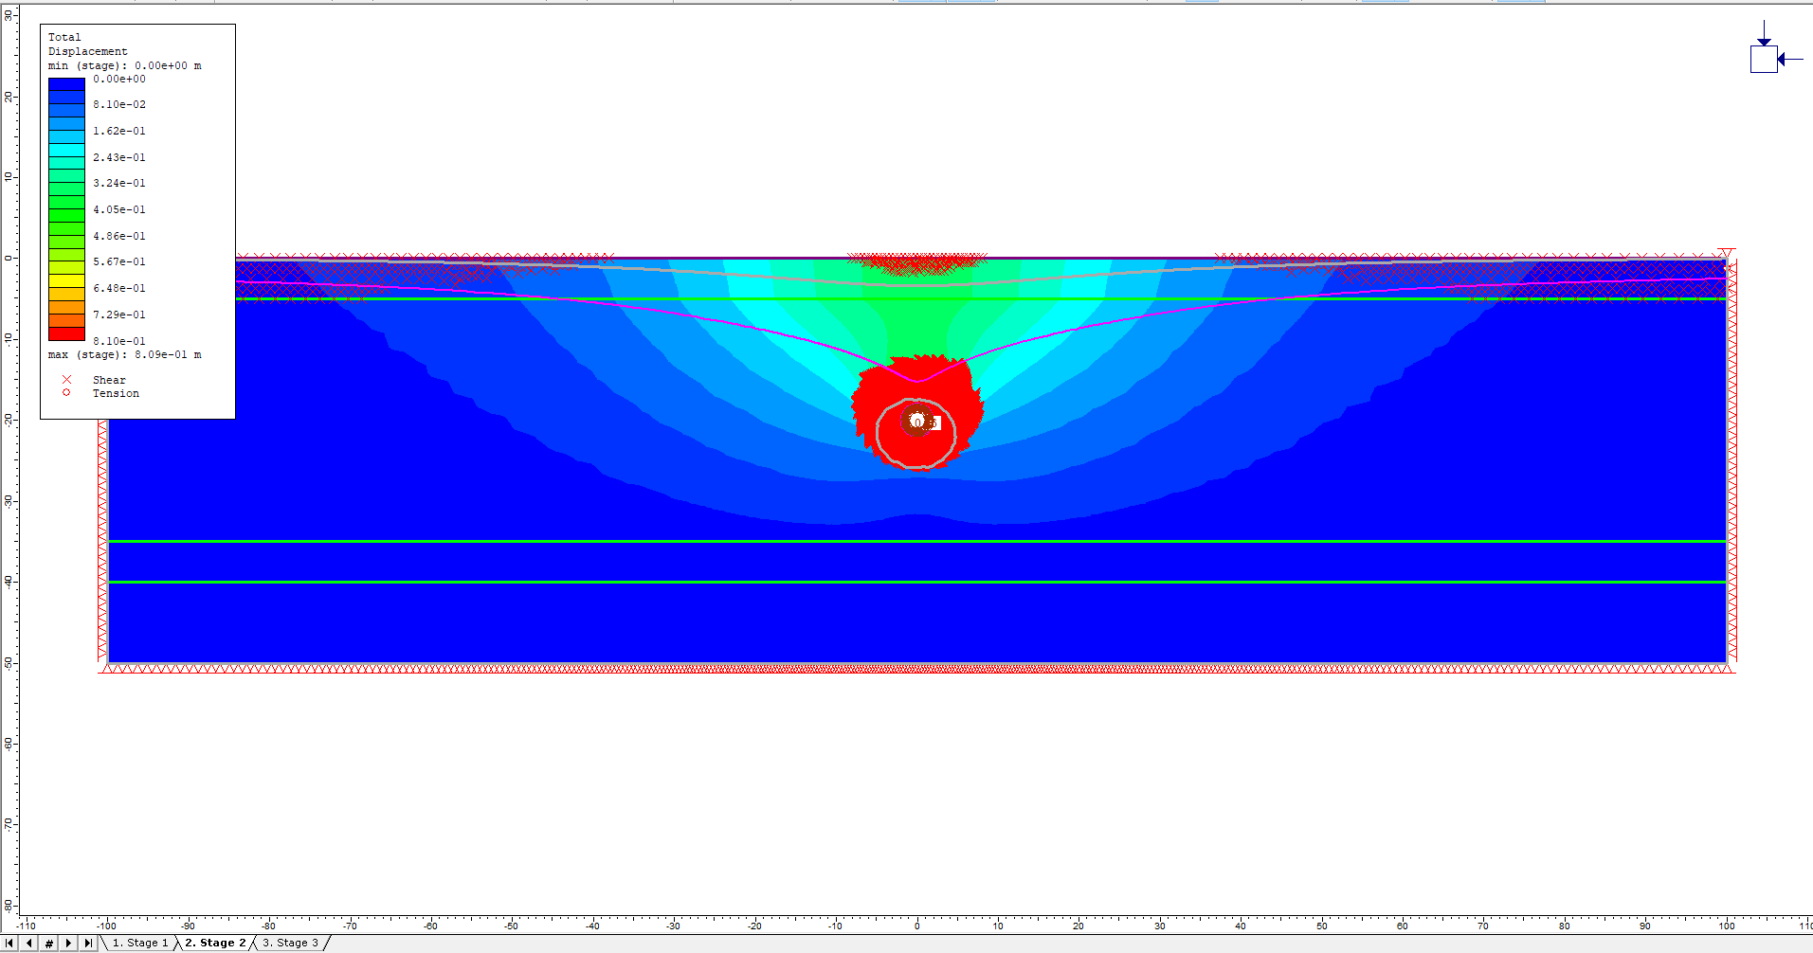
Task: Click the max (stage) value text in legend
Action: (x=123, y=354)
